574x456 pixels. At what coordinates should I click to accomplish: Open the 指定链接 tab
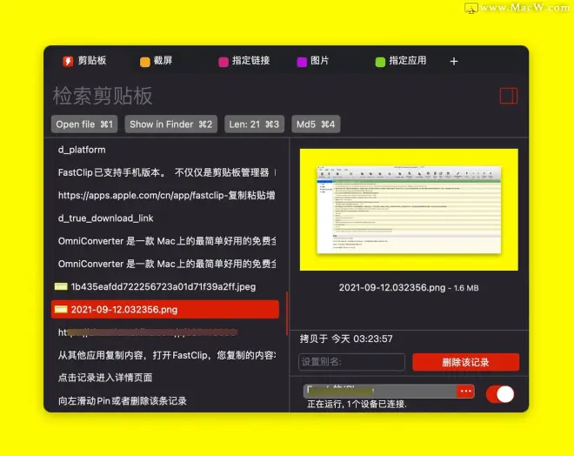(x=244, y=61)
